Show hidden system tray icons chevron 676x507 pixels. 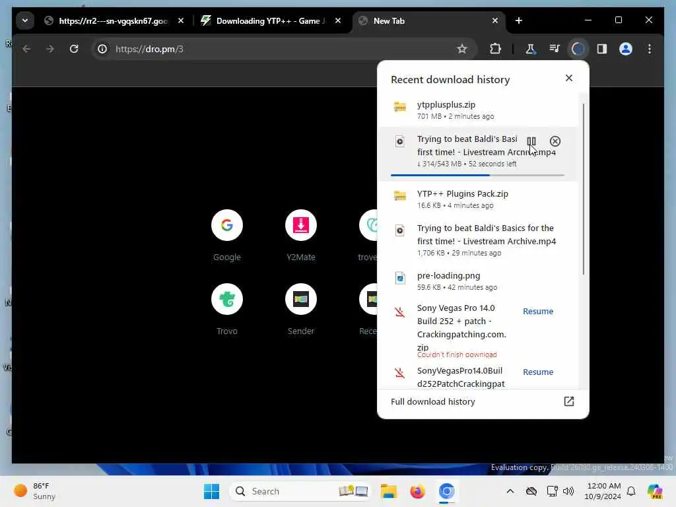(510, 491)
